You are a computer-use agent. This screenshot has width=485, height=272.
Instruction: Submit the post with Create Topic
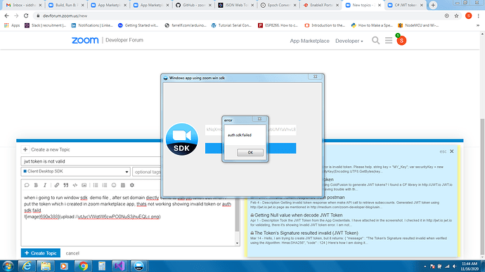click(x=41, y=253)
